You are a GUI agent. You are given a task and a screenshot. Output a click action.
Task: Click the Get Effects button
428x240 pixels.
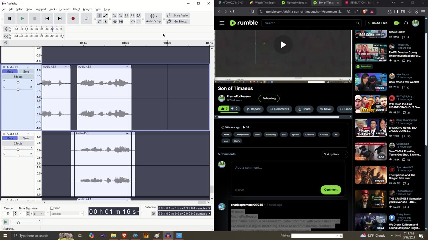pyautogui.click(x=177, y=21)
